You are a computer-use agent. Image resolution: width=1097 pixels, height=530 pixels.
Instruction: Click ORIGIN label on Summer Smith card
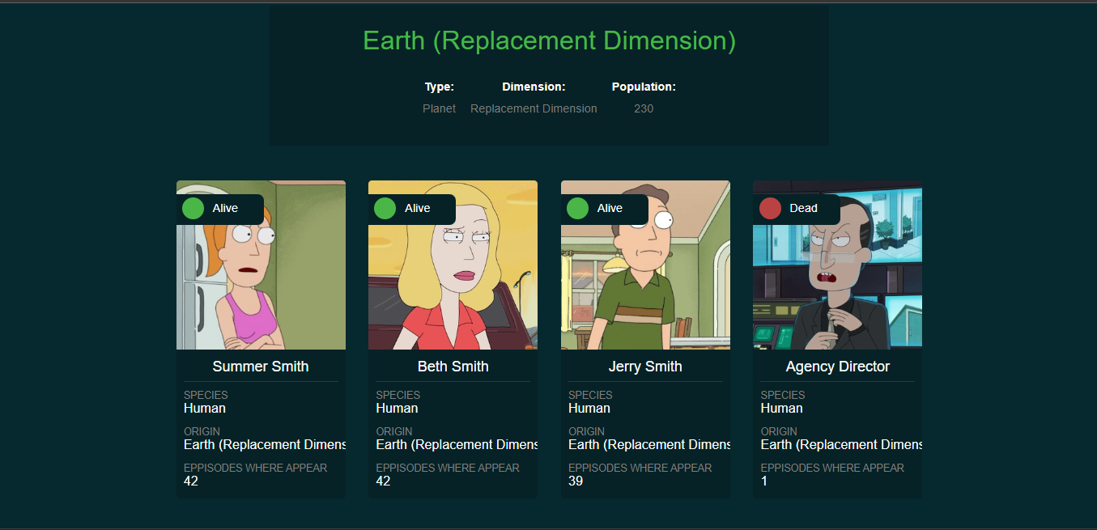pyautogui.click(x=202, y=431)
